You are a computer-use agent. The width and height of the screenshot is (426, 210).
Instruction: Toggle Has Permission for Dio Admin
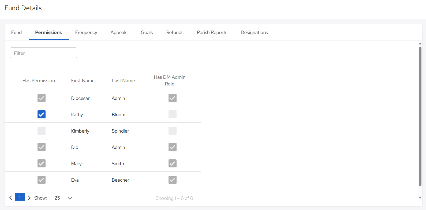pyautogui.click(x=42, y=147)
